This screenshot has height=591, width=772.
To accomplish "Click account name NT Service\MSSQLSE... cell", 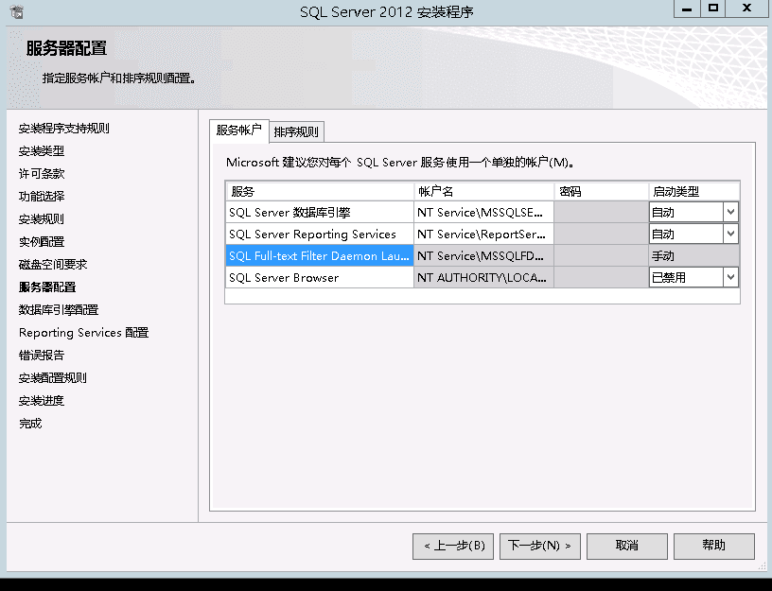I will (x=483, y=212).
